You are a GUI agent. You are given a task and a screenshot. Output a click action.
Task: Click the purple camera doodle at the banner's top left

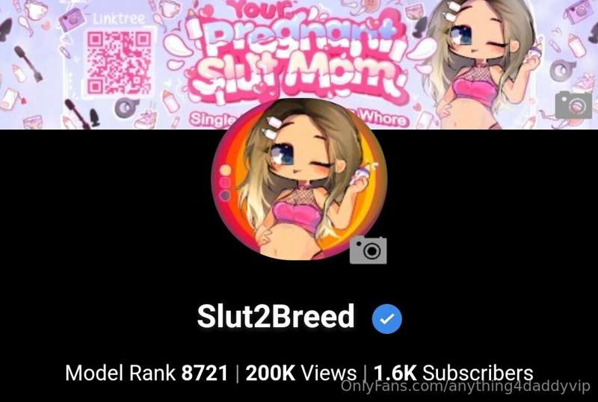coord(71,19)
